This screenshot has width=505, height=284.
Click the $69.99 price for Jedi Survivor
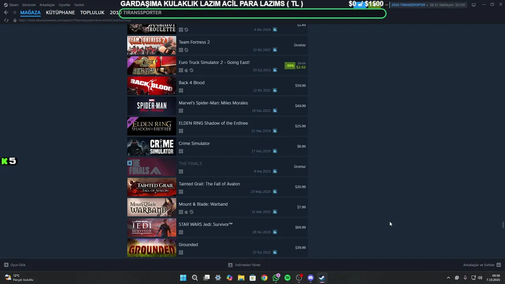pyautogui.click(x=300, y=227)
